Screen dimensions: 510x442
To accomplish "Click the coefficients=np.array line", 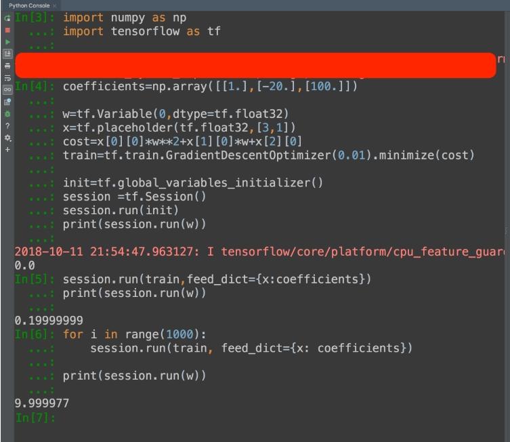I will 210,87.
